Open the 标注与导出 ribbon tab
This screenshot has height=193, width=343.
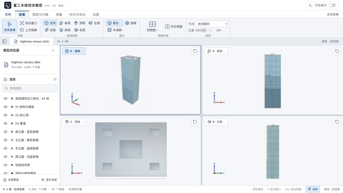click(77, 14)
